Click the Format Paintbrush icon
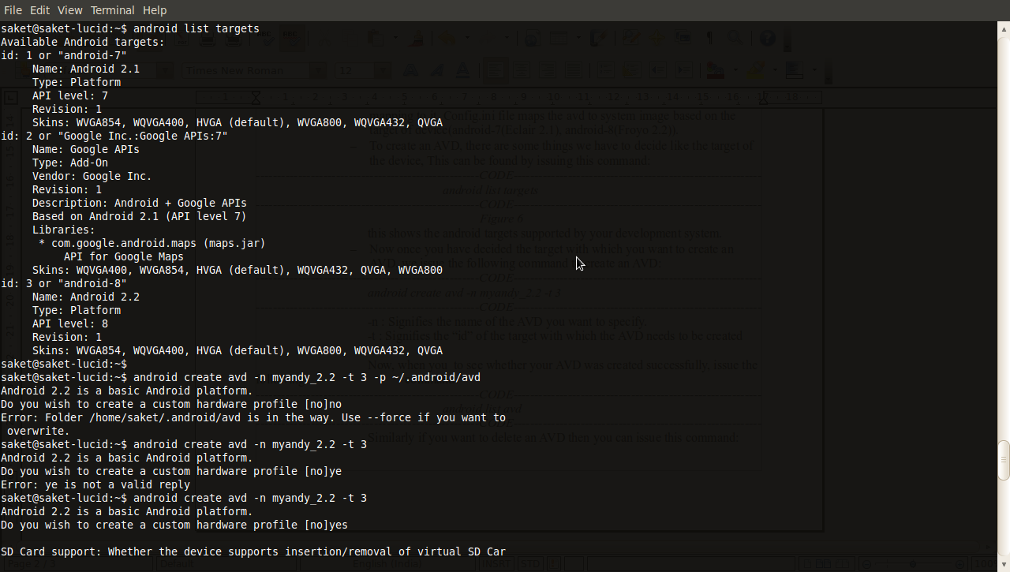1010x572 pixels. [416, 38]
